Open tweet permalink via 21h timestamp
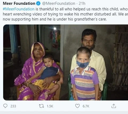128x114 pixels. (82, 3)
